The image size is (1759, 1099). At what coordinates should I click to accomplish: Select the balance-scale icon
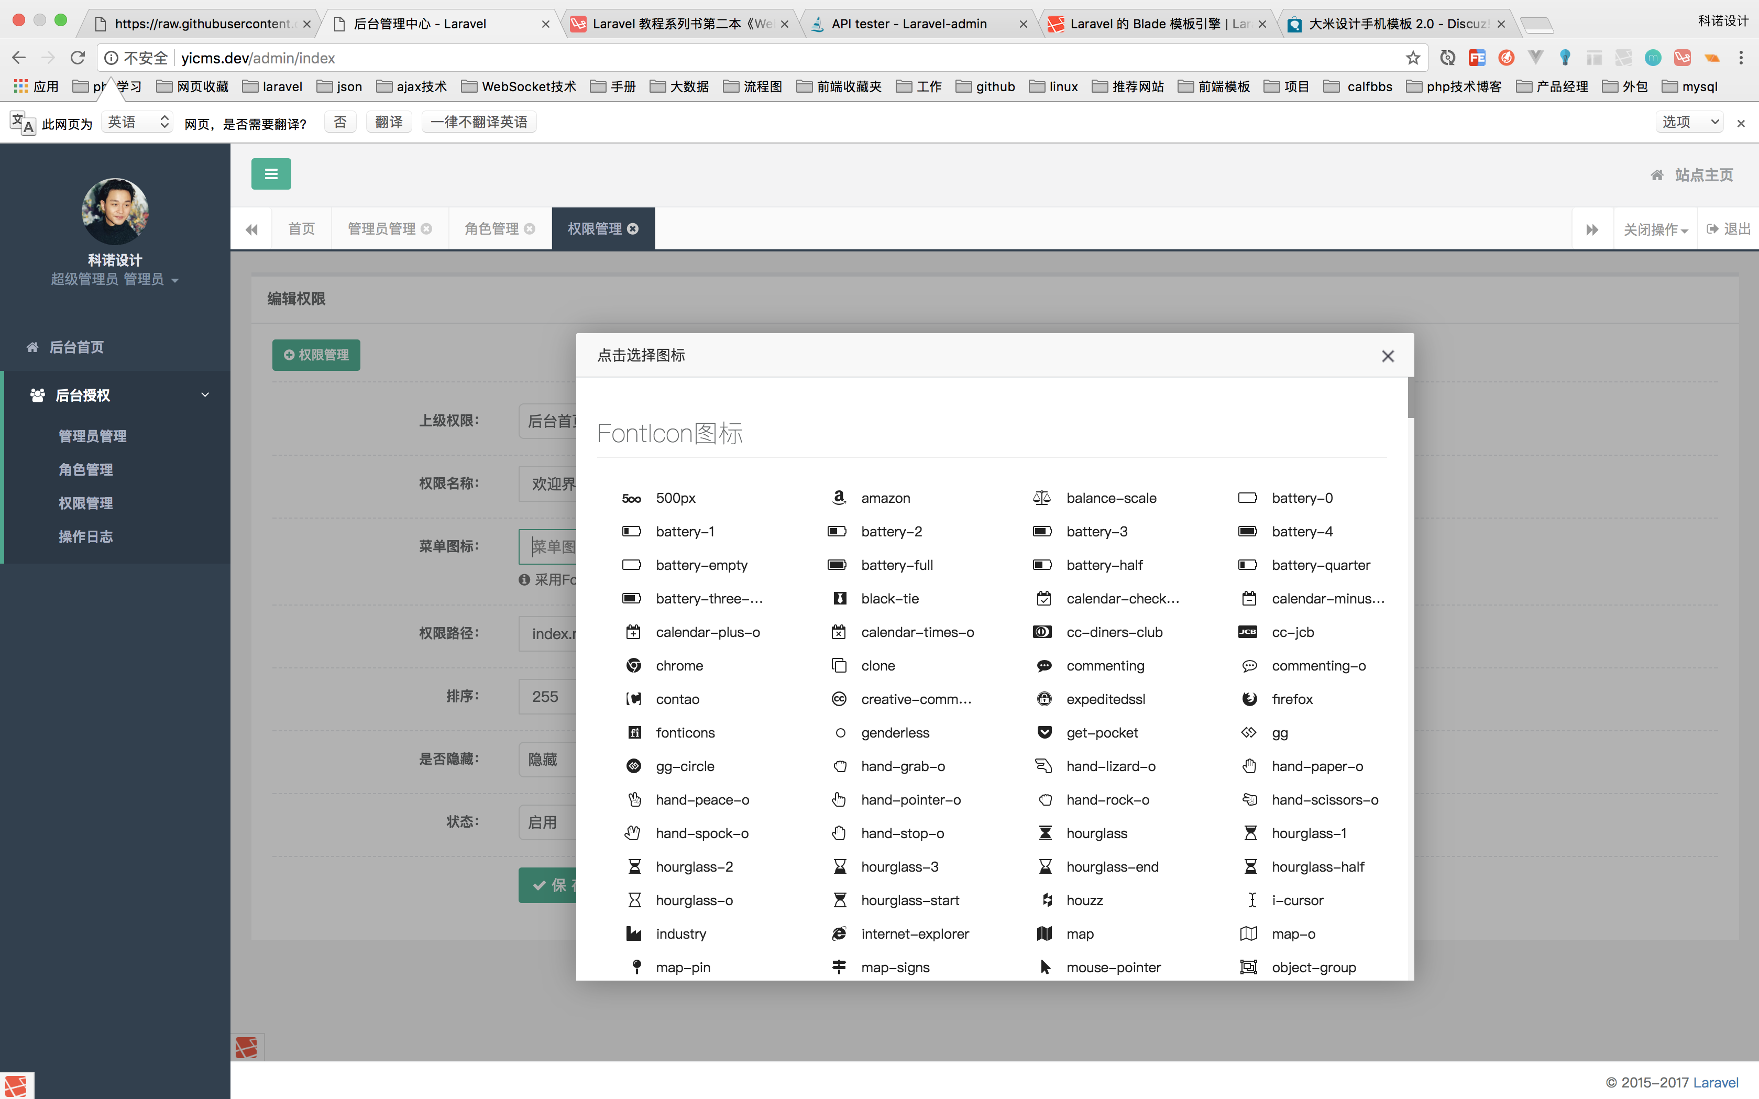[1110, 498]
